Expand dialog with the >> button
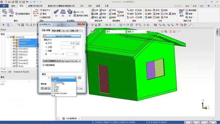The image size is (220, 124). [x=81, y=89]
